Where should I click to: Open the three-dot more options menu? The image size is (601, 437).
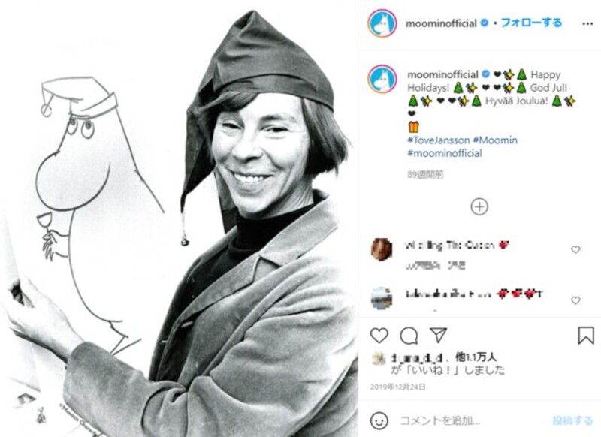pos(587,24)
